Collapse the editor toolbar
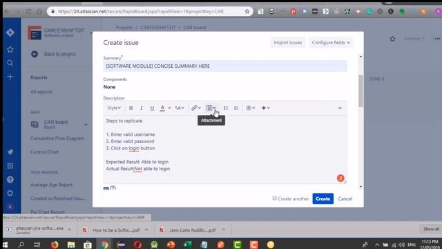 (340, 108)
